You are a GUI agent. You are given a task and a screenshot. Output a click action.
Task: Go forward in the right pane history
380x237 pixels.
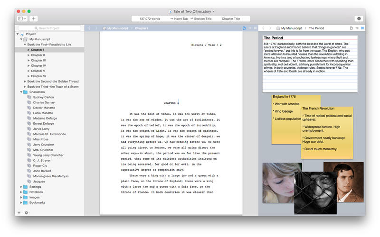270,28
